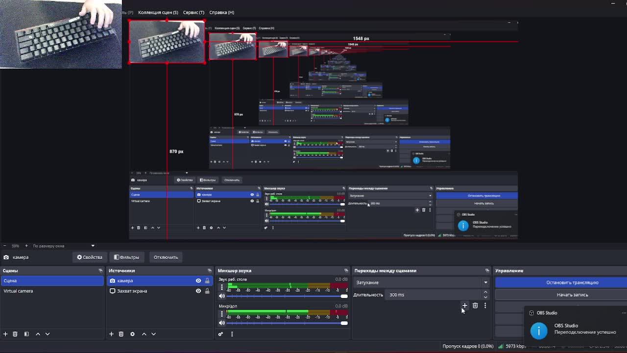Open scene filters icon in Сцены panel

click(x=26, y=334)
